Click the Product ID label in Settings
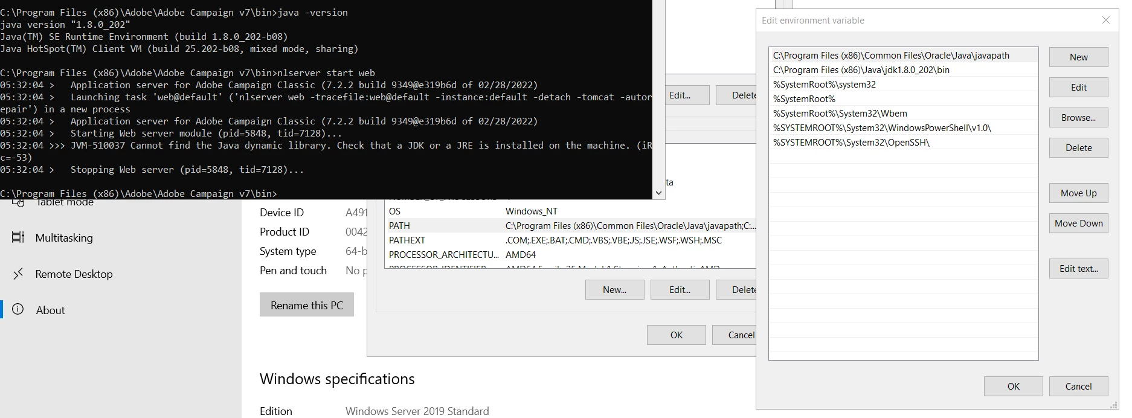 click(285, 232)
